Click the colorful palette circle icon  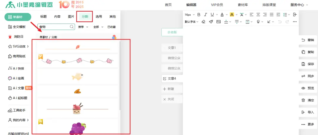(114, 37)
